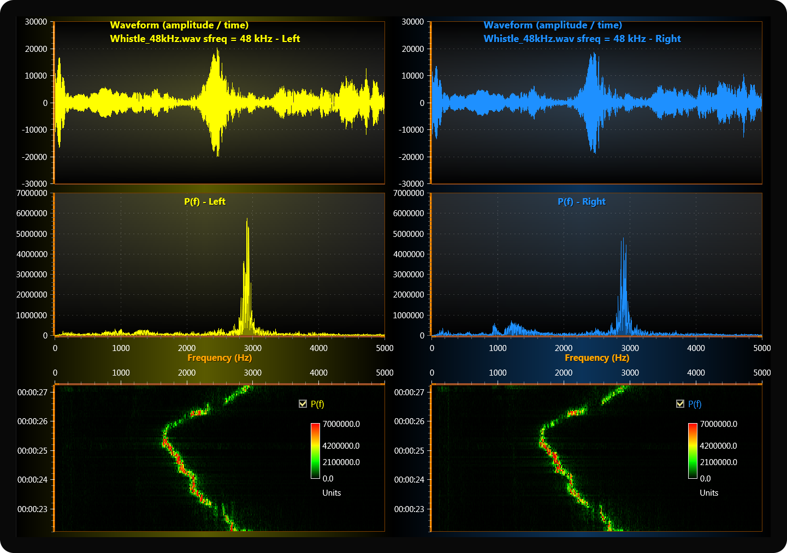Click the 7000000.0 legend value in left spectrogram
This screenshot has height=553, width=787.
(x=341, y=424)
